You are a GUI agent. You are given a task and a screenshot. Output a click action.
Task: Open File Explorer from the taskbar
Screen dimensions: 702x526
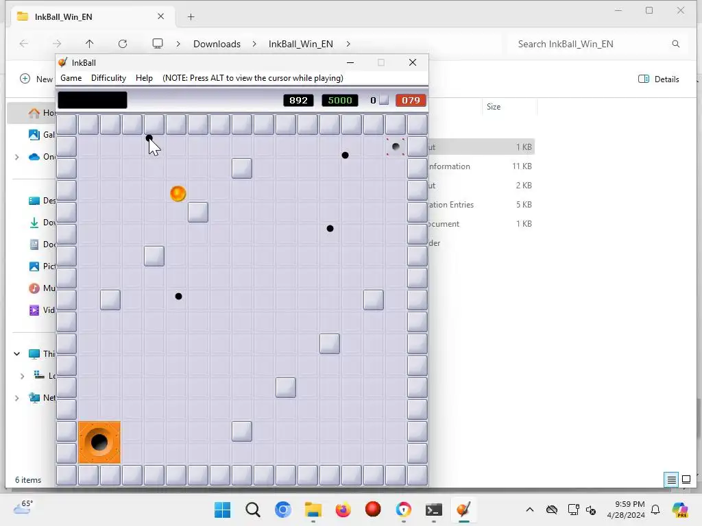[313, 510]
